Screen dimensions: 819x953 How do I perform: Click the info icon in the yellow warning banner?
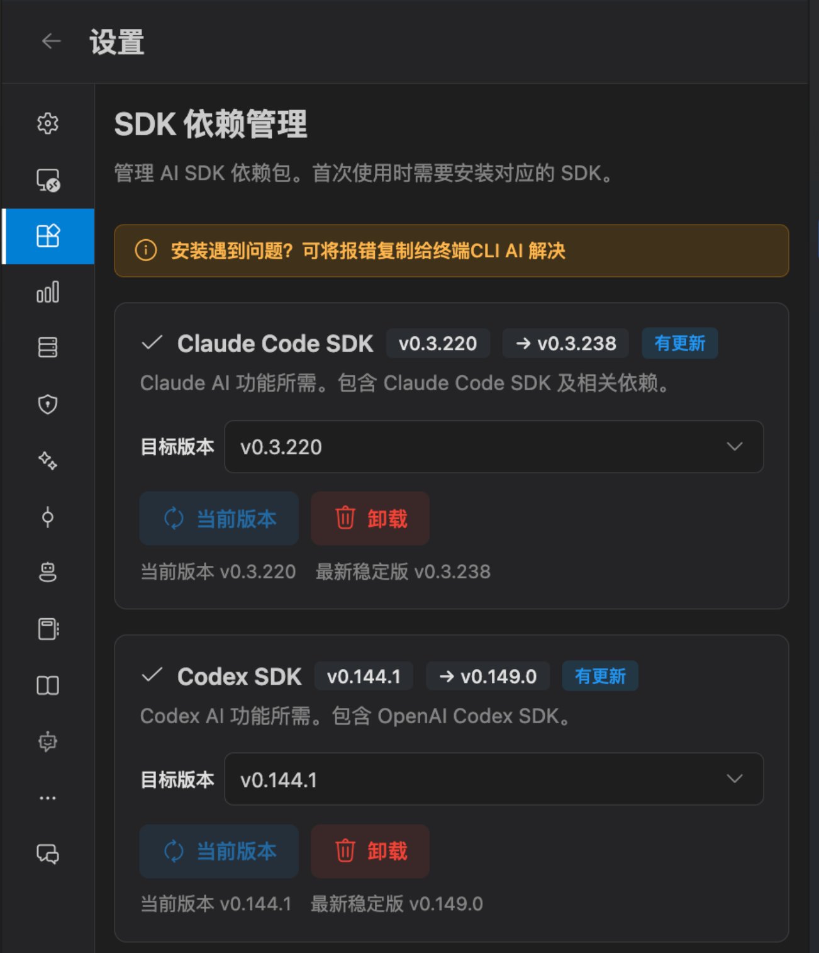[x=145, y=251]
